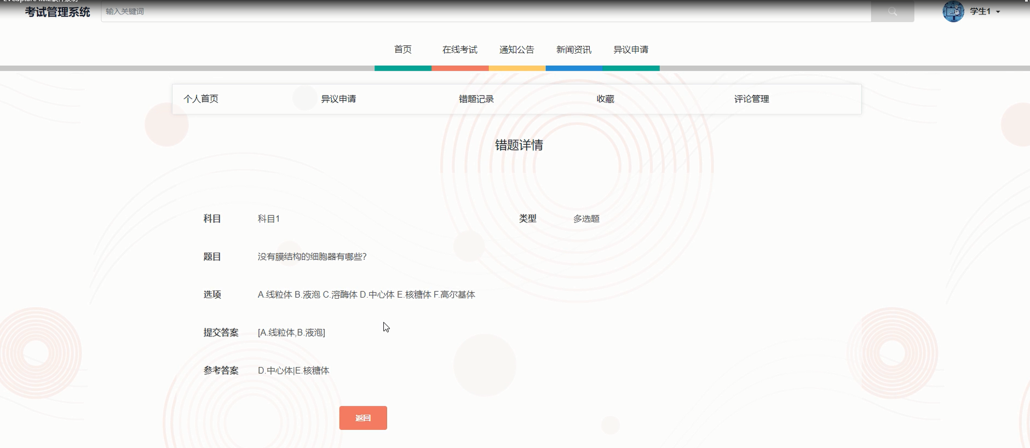Viewport: 1030px width, 448px height.
Task: Open the 学生1 user dropdown menu
Action: pyautogui.click(x=985, y=11)
